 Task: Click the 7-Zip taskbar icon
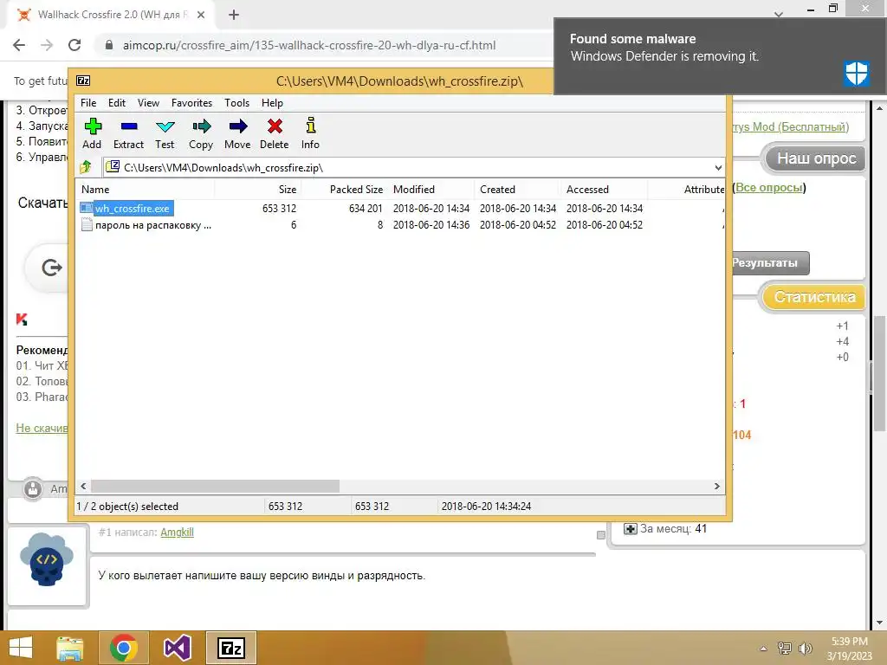click(231, 648)
